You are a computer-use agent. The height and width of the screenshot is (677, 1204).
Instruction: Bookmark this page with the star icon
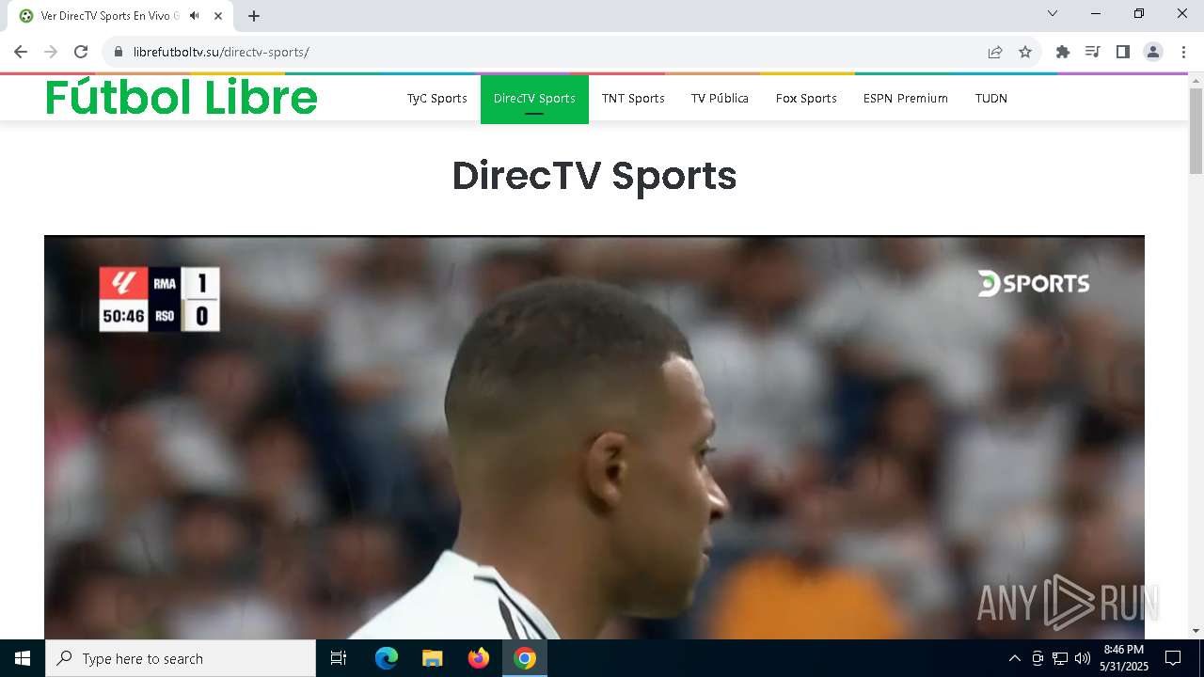click(x=1025, y=52)
